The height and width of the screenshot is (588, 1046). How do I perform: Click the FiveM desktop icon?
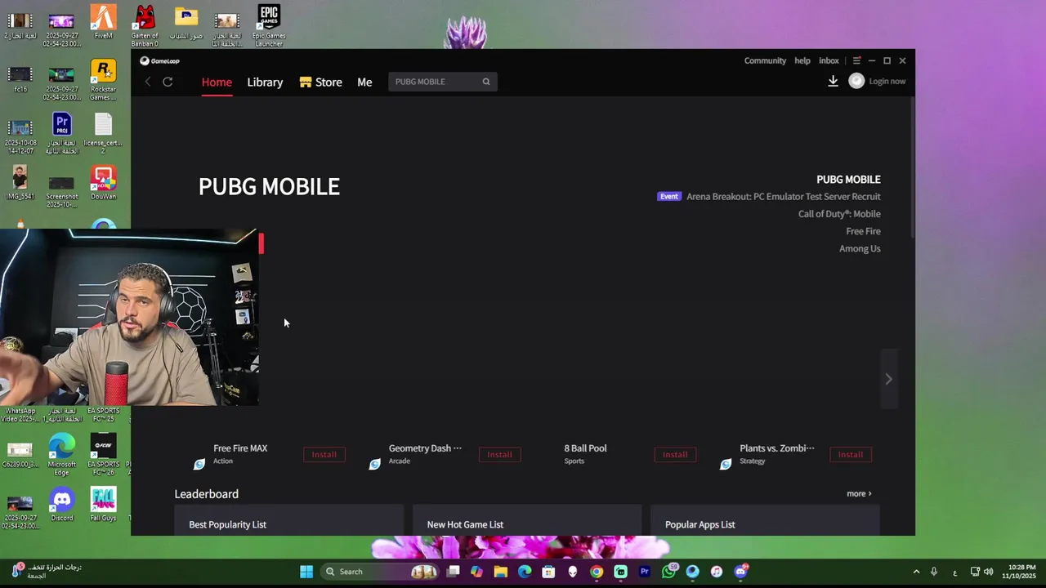click(x=103, y=22)
